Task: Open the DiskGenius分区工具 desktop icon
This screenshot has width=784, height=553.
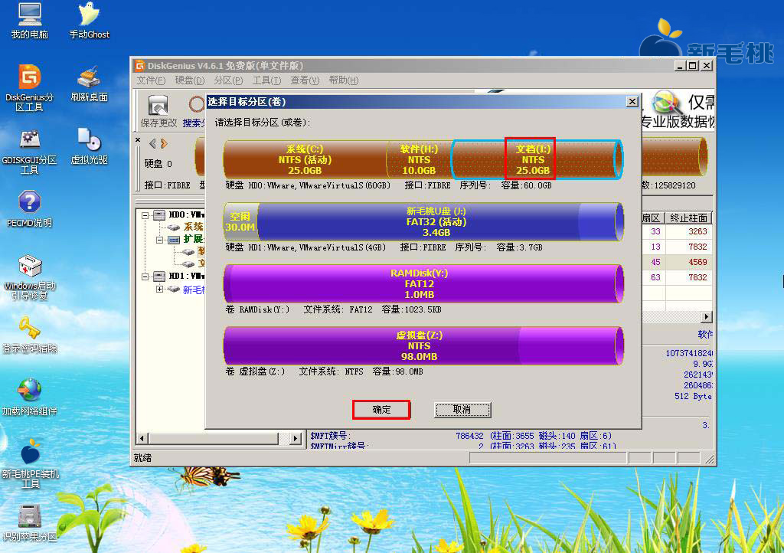Action: [30, 88]
